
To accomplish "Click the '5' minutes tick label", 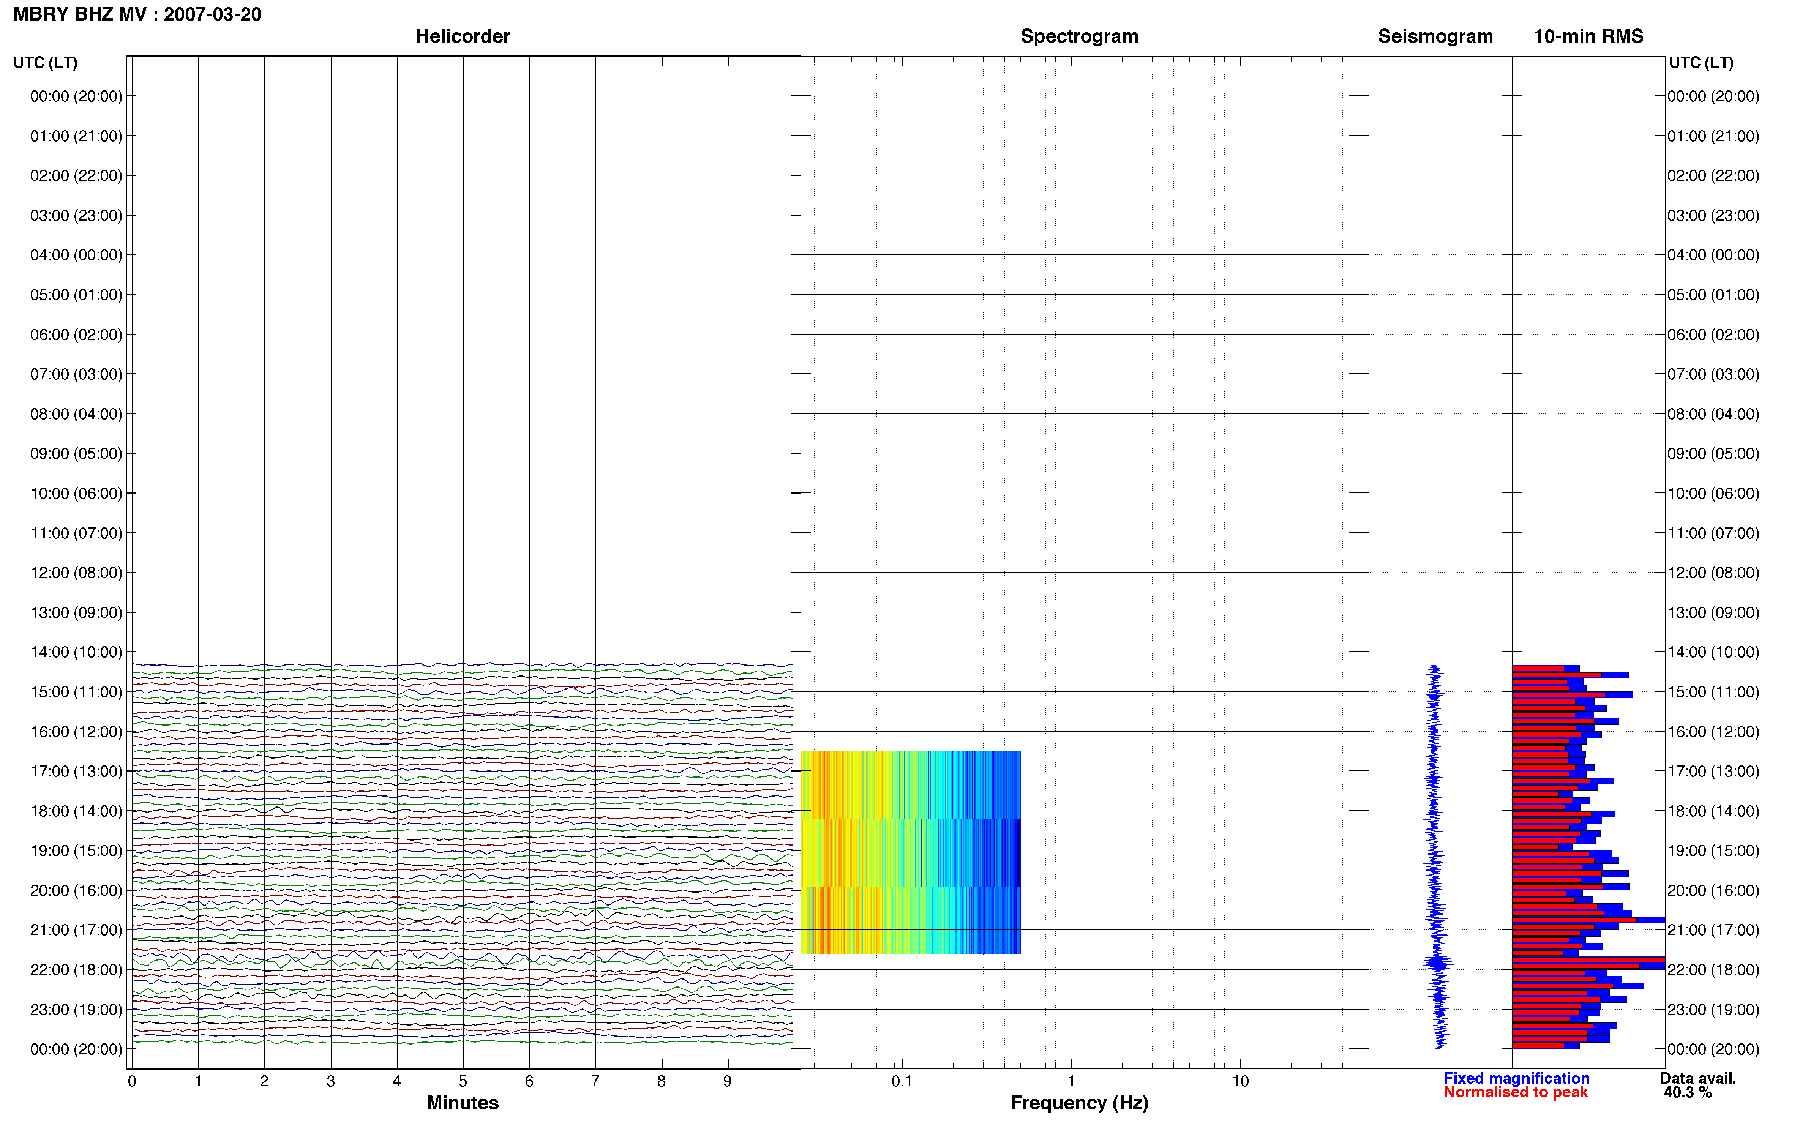I will tap(463, 1081).
